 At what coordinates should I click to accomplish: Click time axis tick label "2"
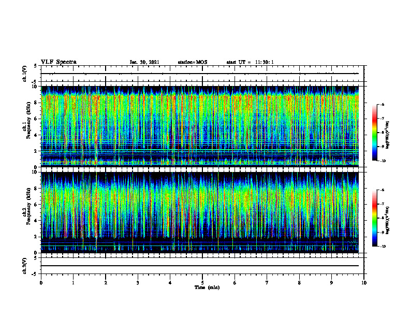pyautogui.click(x=106, y=283)
